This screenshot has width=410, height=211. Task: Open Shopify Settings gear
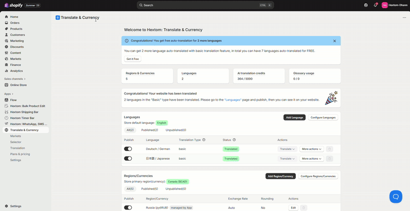(x=7, y=206)
